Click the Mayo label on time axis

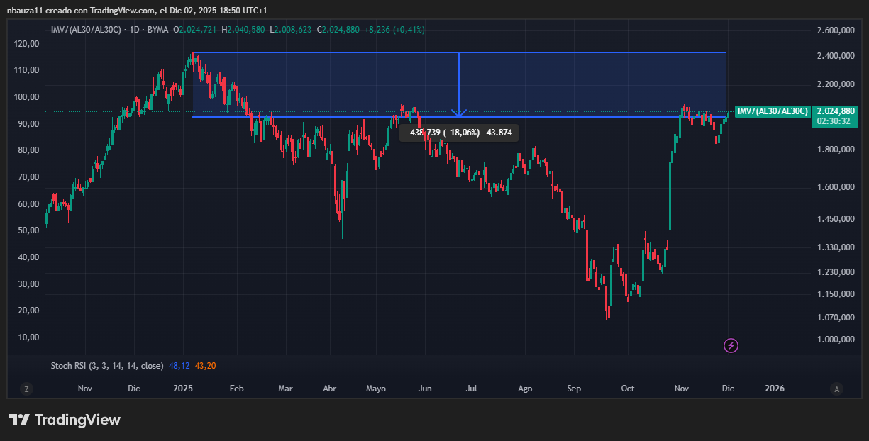[x=375, y=389]
